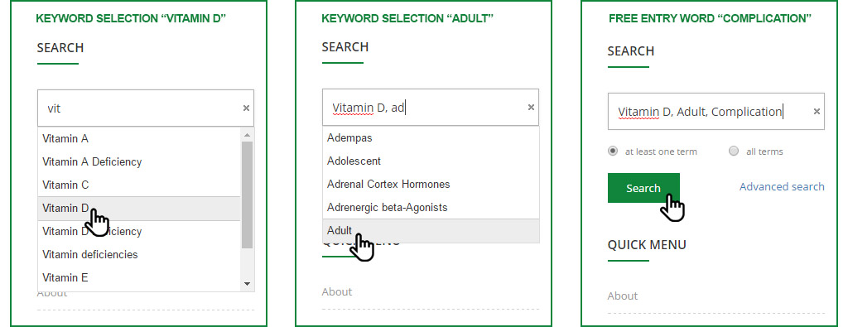
Task: Click the vitamin suggestion list scrollbar thumb
Action: coord(247,195)
